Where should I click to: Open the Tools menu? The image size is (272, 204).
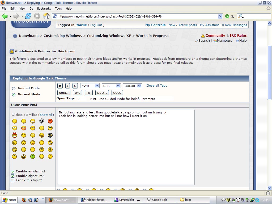coord(58,8)
